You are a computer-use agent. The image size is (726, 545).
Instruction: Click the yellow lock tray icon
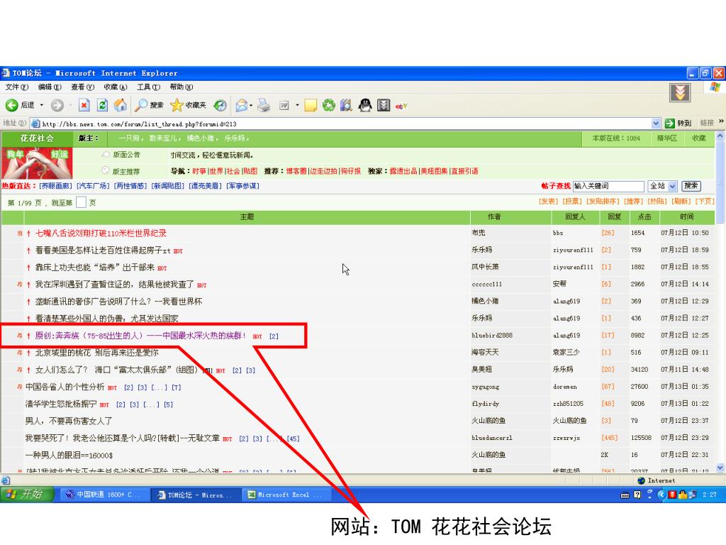tap(682, 495)
